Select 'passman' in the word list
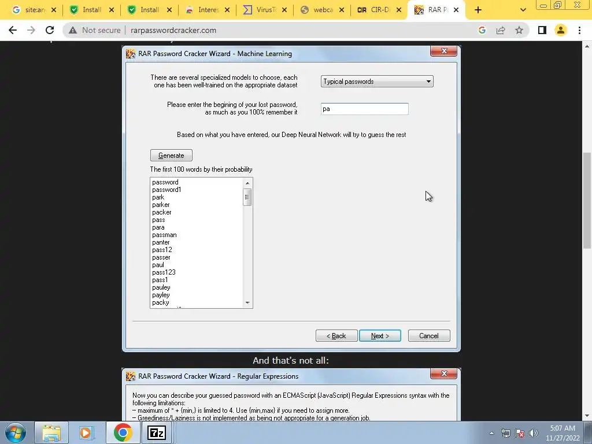The image size is (592, 444). click(164, 235)
